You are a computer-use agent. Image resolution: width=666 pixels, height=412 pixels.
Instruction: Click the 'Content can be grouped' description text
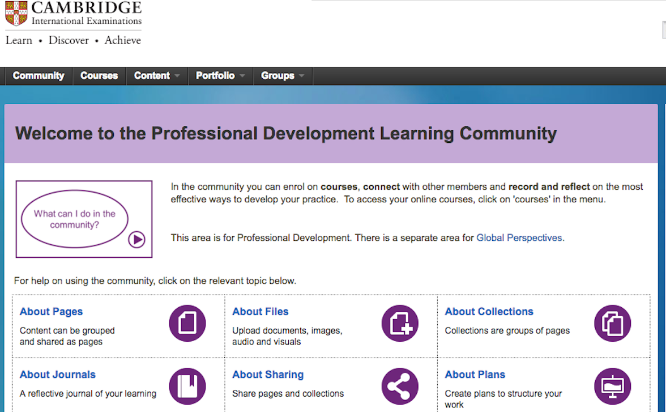[67, 336]
